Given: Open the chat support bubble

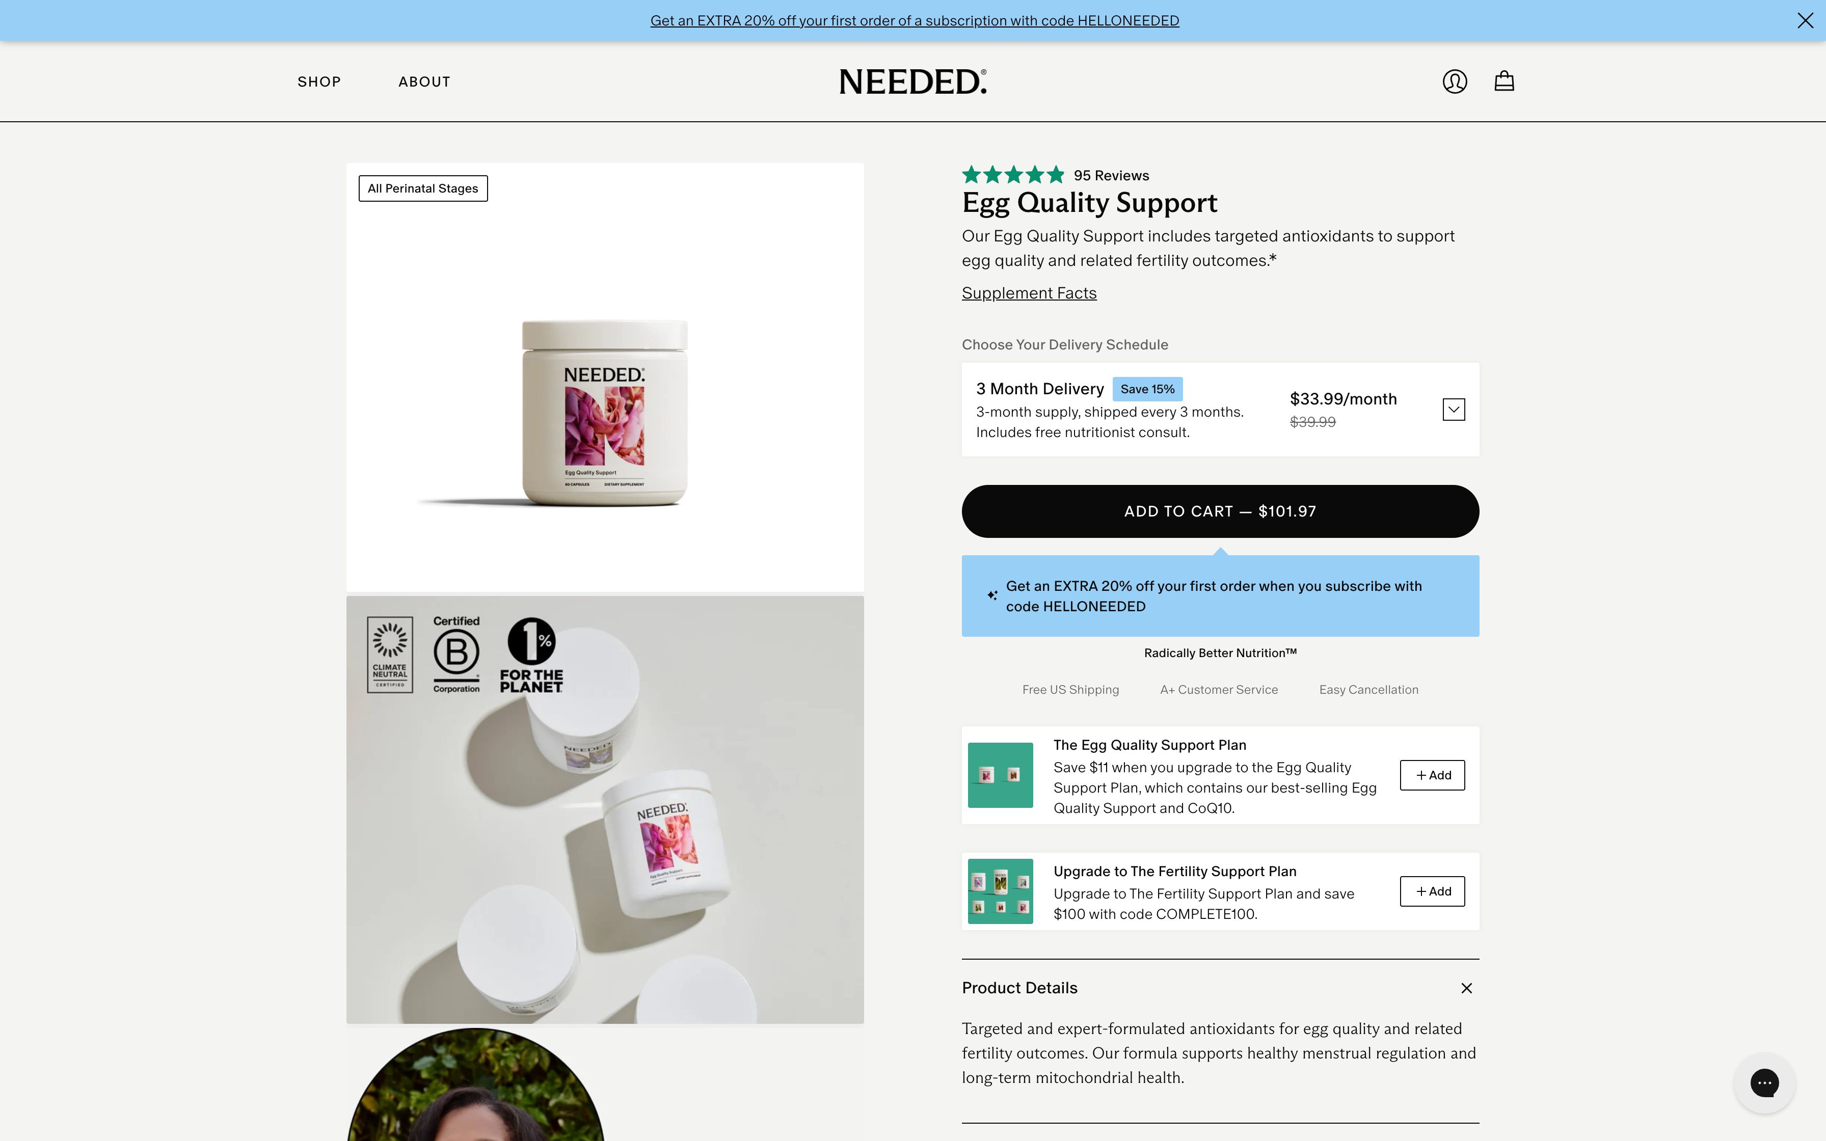Looking at the screenshot, I should [x=1764, y=1083].
